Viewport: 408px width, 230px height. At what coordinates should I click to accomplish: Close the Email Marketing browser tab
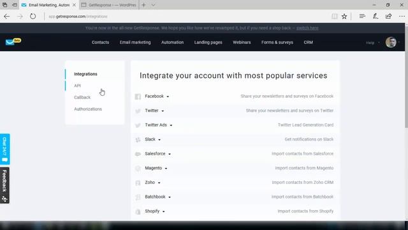coord(74,5)
